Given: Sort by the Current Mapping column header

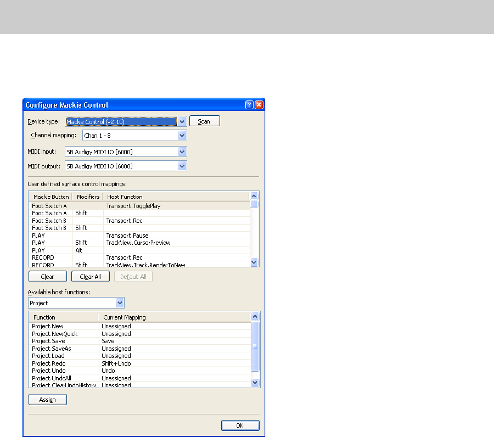Looking at the screenshot, I should pyautogui.click(x=124, y=317).
